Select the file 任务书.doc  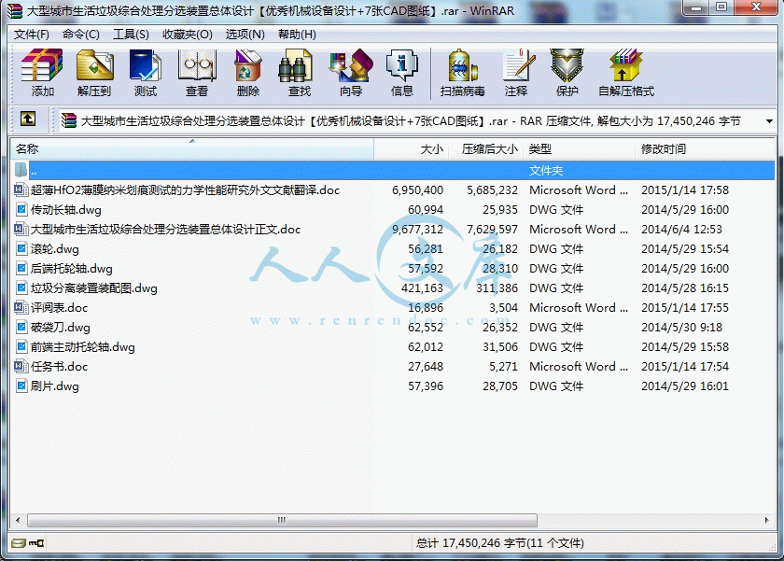coord(59,367)
